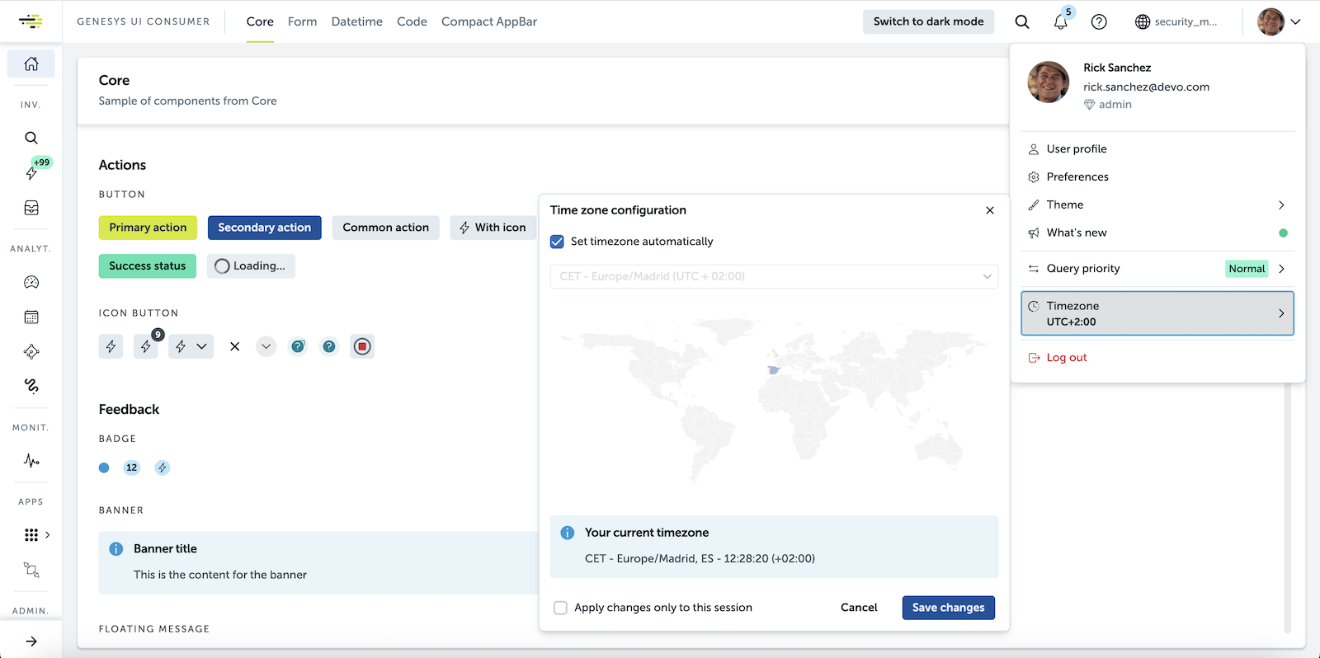The image size is (1320, 658).
Task: Expand the Query priority submenu
Action: pyautogui.click(x=1281, y=269)
